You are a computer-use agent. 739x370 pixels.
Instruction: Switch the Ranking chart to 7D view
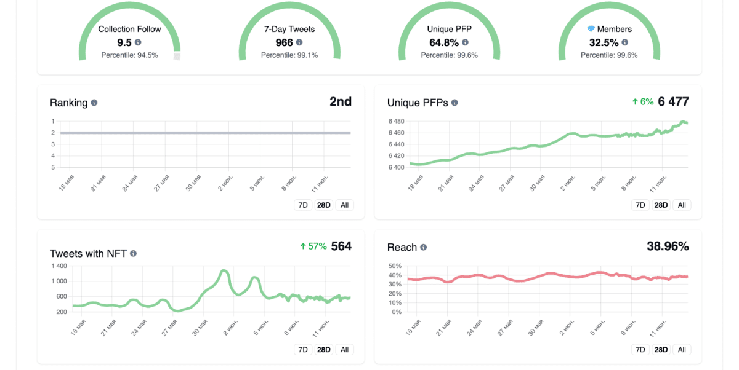coord(302,205)
